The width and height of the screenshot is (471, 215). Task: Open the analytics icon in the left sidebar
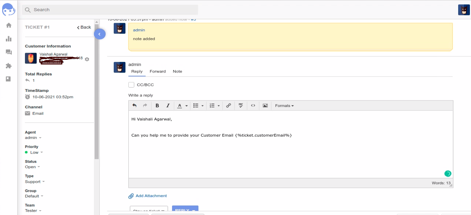pyautogui.click(x=8, y=38)
